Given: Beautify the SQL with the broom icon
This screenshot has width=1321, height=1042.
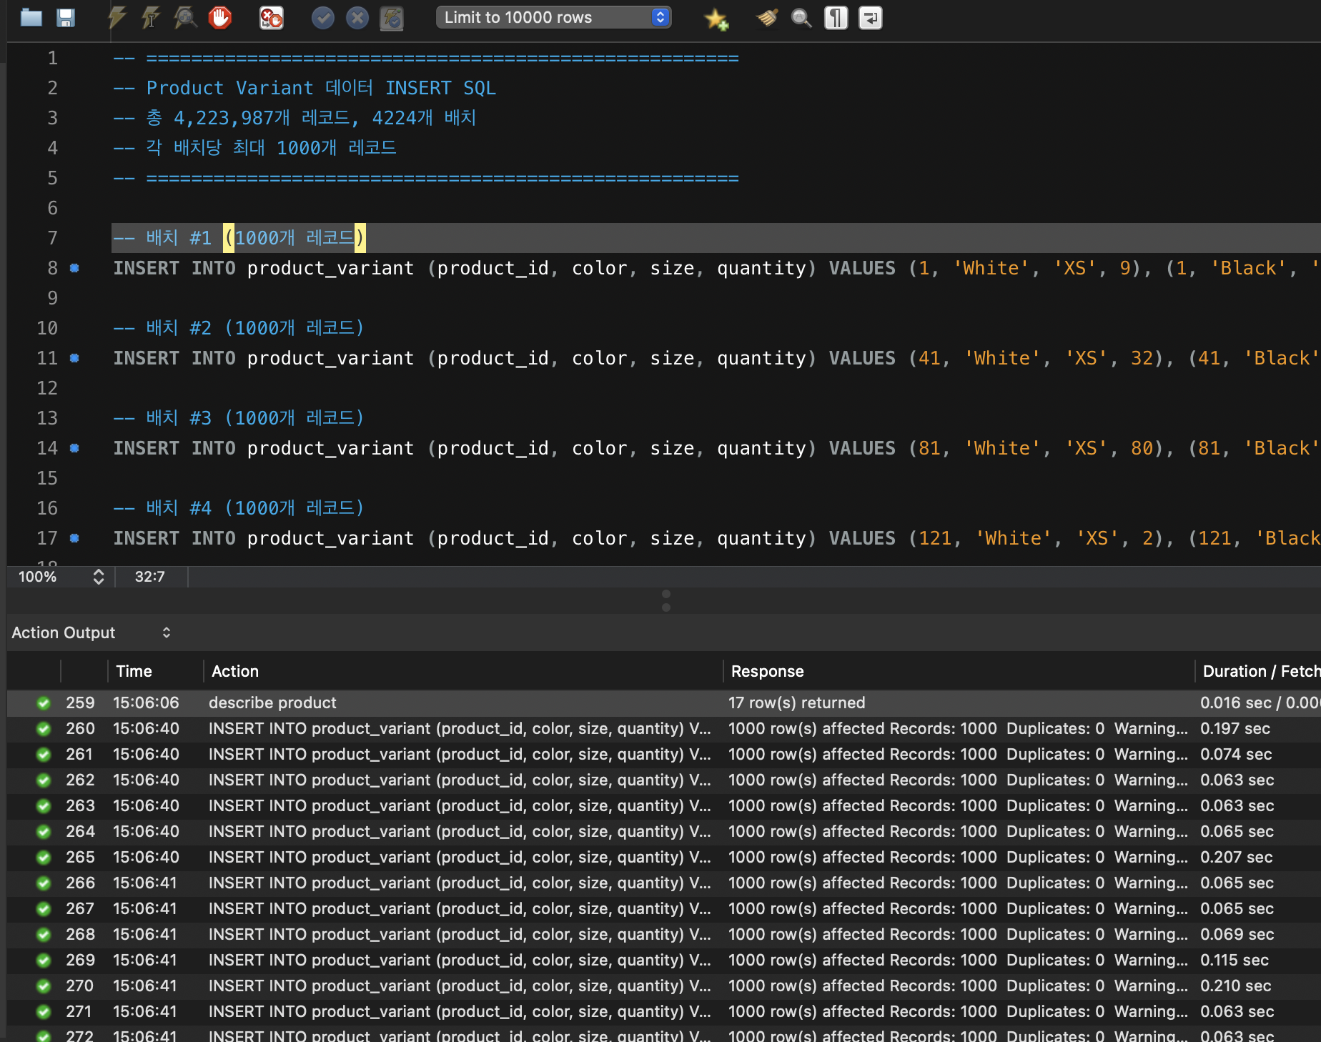Looking at the screenshot, I should click(x=767, y=18).
